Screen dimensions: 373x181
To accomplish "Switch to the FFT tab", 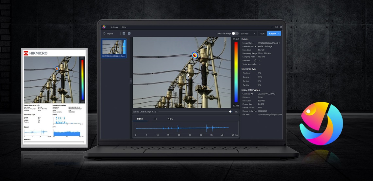I will [155, 119].
